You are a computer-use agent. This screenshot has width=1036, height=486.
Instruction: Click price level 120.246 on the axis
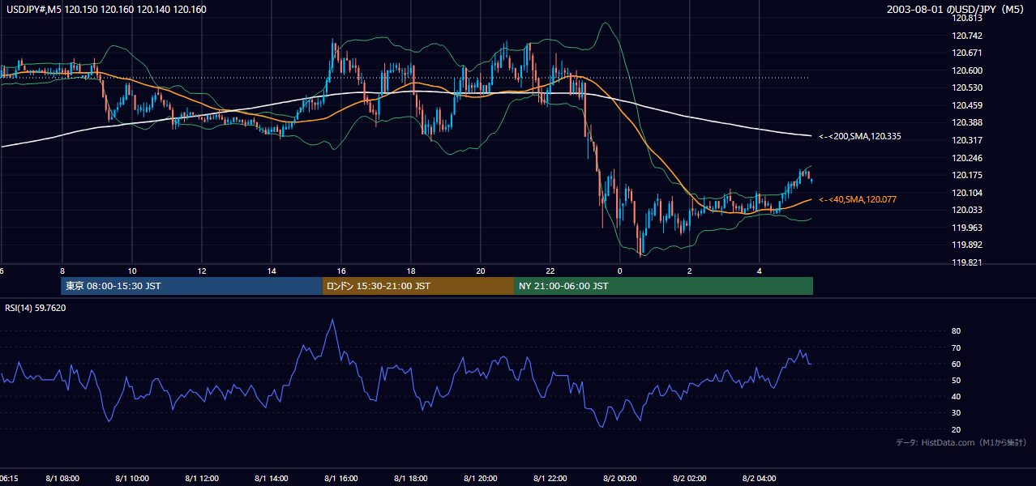968,158
